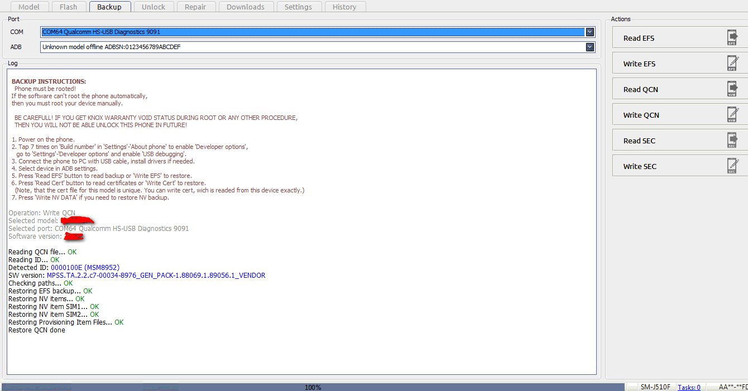This screenshot has width=748, height=391.
Task: Run the Read SEC action
Action: 680,141
